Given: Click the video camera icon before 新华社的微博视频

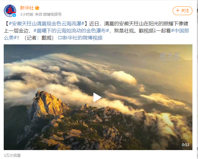Looking at the screenshot, I should pos(60,38).
